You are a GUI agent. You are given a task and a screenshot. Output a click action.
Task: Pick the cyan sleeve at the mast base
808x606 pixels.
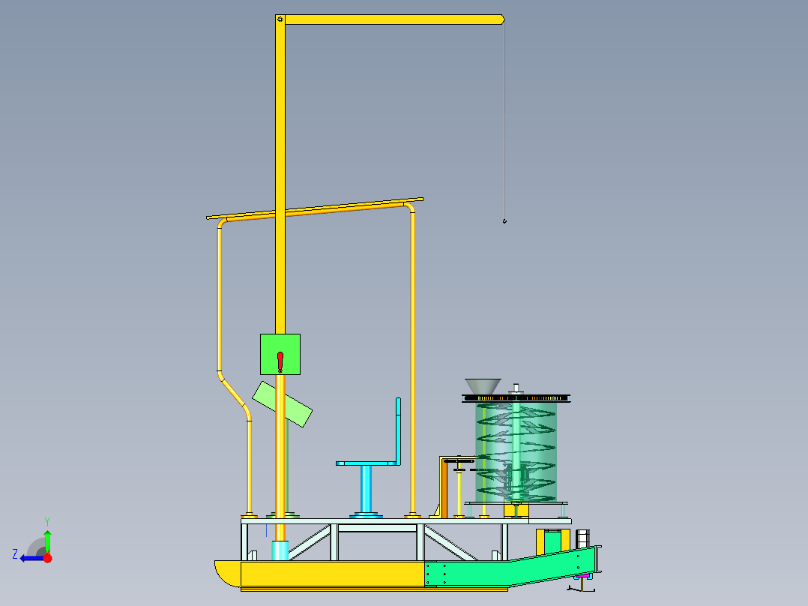[280, 550]
